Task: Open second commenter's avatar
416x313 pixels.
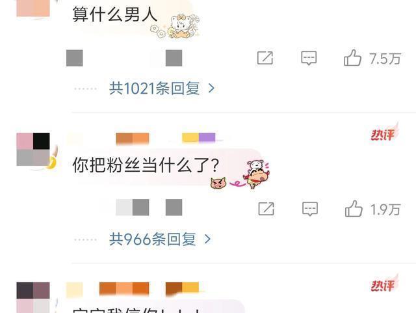Action: tap(33, 149)
